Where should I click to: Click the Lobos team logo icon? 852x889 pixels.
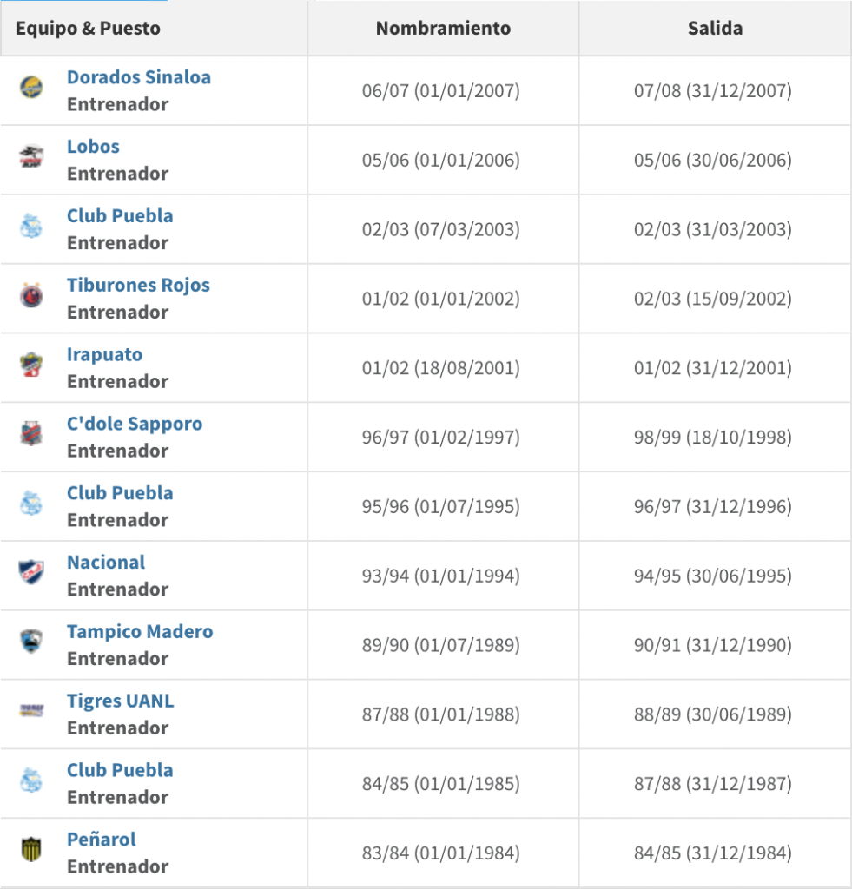(x=31, y=156)
